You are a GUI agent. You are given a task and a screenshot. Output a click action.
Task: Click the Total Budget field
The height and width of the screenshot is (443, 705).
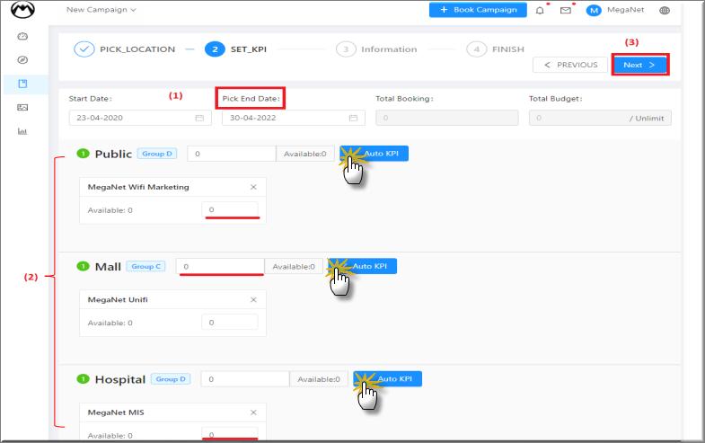pos(600,118)
